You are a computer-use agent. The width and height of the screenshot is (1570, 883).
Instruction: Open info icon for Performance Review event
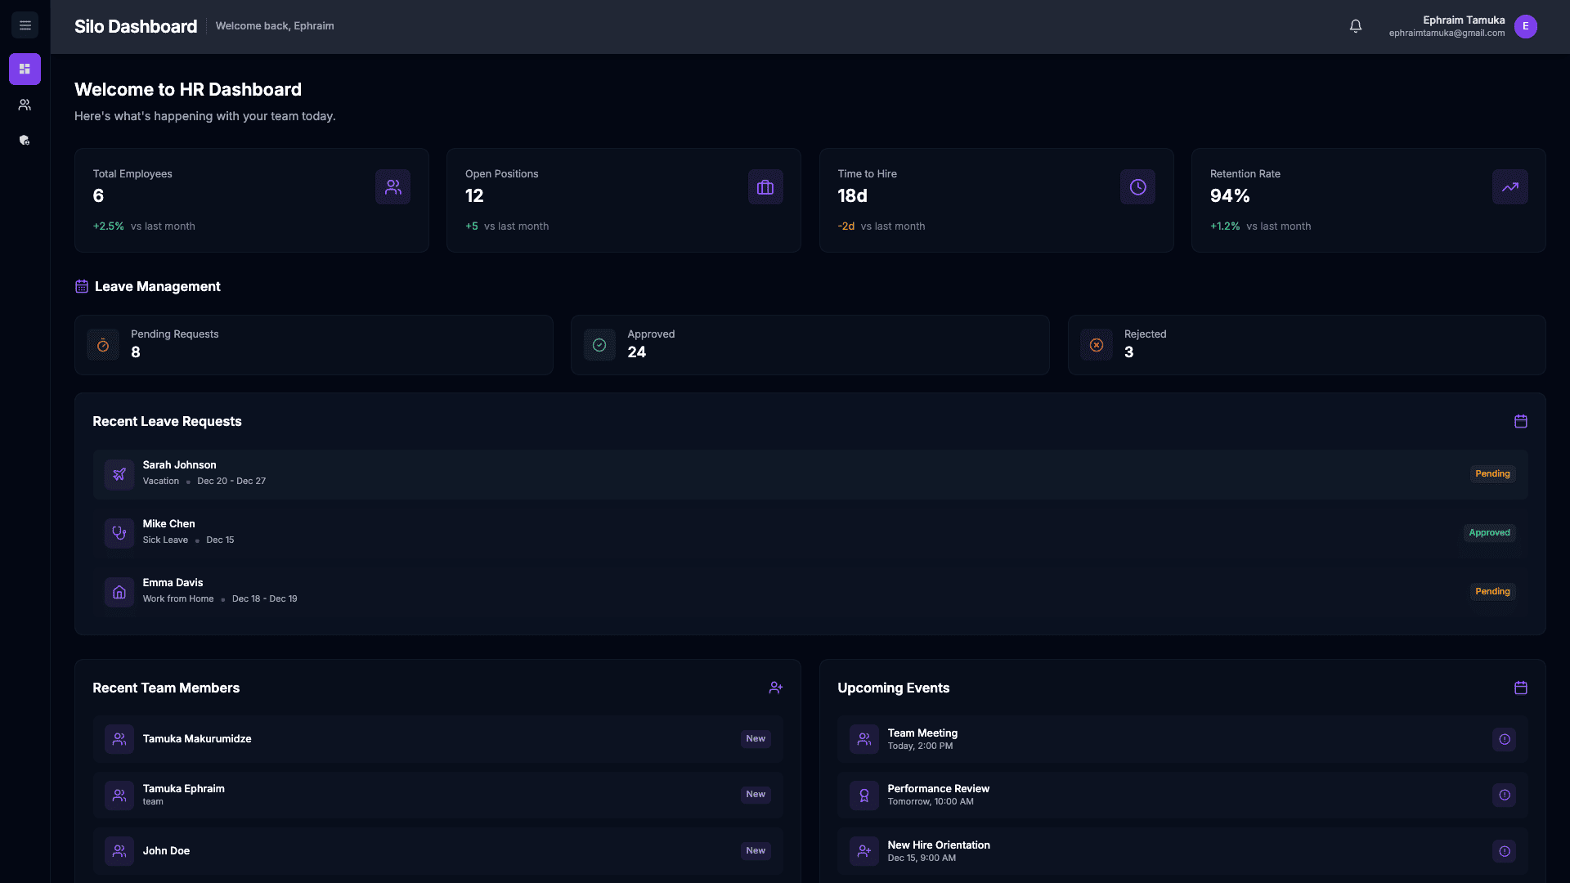1504,795
